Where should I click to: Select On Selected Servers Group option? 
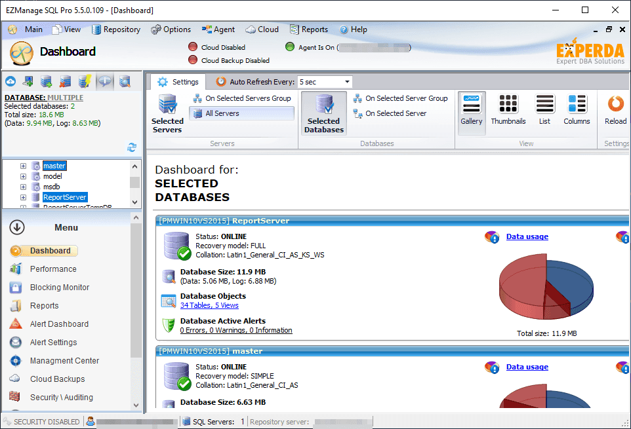click(x=242, y=98)
